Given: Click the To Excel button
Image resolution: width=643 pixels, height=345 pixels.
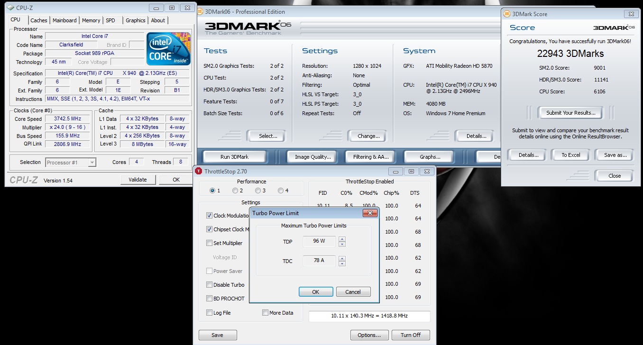Looking at the screenshot, I should click(571, 155).
